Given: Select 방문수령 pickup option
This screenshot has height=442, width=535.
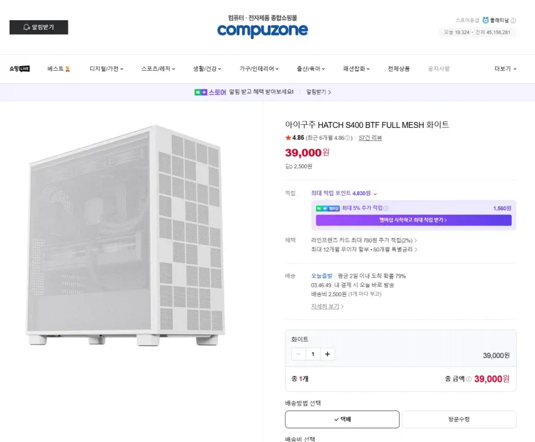Looking at the screenshot, I should tap(459, 419).
